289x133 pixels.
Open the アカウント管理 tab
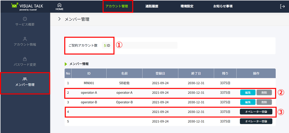click(117, 6)
